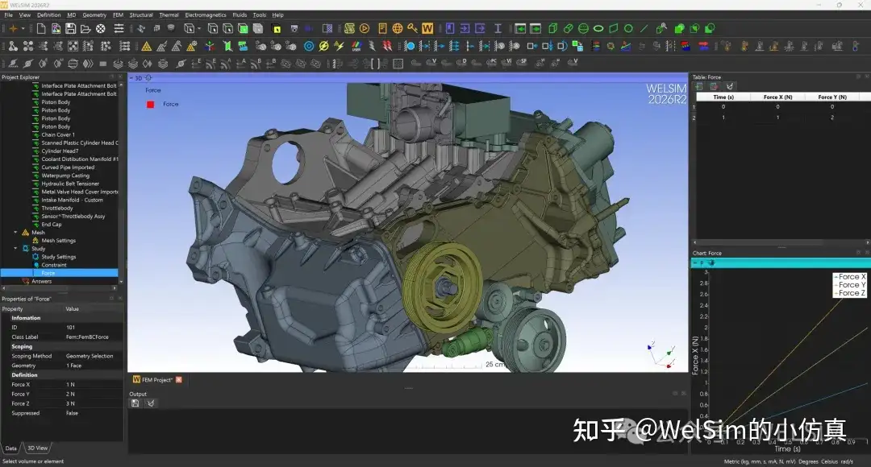Click the Force X value 1 N
Image resolution: width=871 pixels, height=467 pixels.
[70, 384]
